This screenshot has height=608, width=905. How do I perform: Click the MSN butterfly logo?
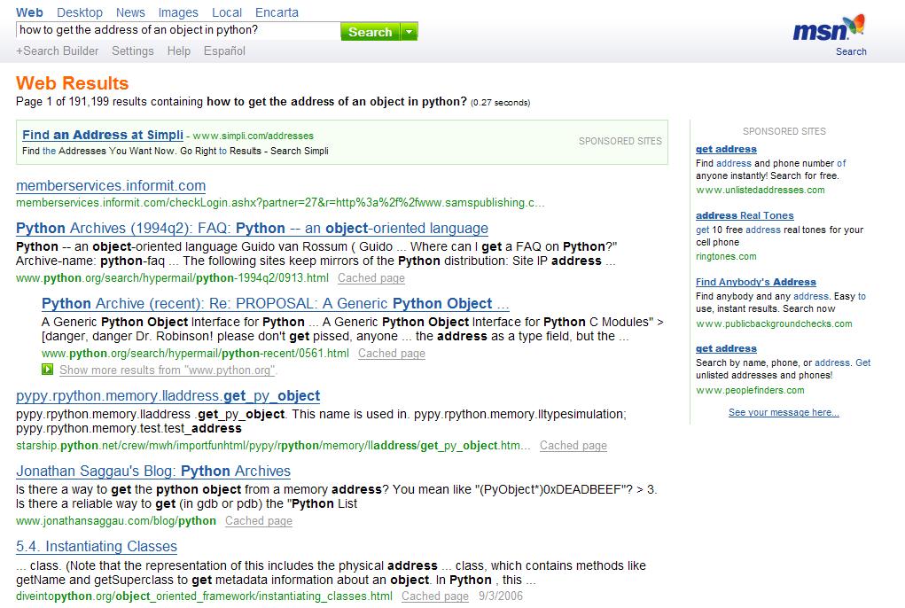[x=828, y=29]
